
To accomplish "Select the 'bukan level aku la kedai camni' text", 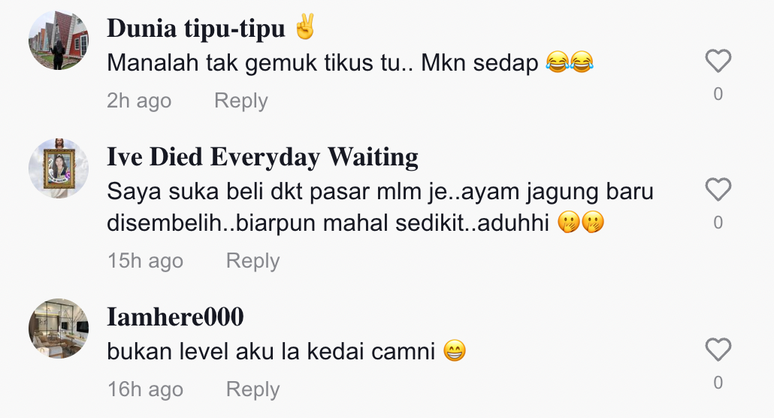I will click(271, 351).
